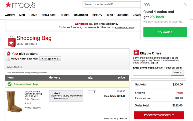Click the Eligible Offers star tag icon

click(x=136, y=52)
